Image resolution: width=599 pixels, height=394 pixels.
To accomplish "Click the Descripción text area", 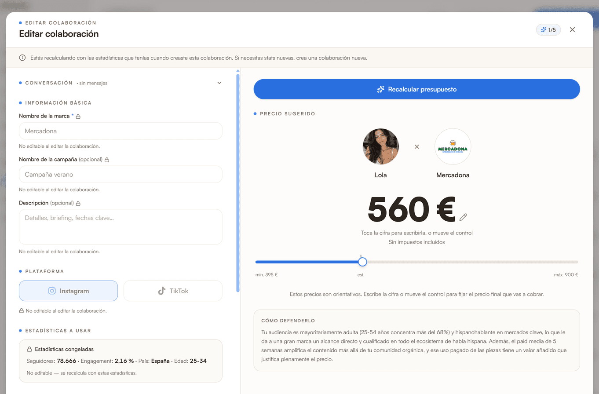I will tap(121, 226).
